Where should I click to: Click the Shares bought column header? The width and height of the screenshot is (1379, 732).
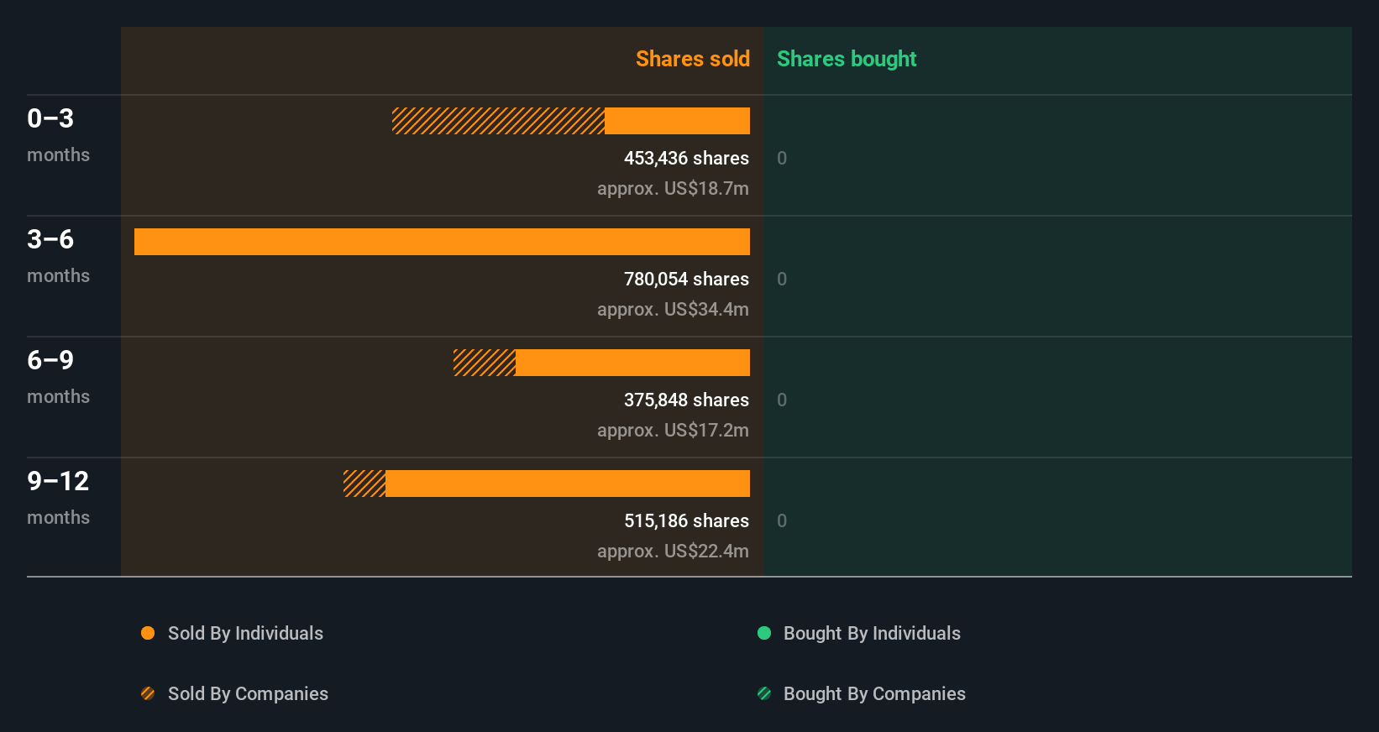point(847,59)
